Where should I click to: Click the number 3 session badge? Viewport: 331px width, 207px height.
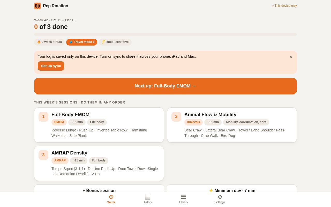pyautogui.click(x=43, y=155)
